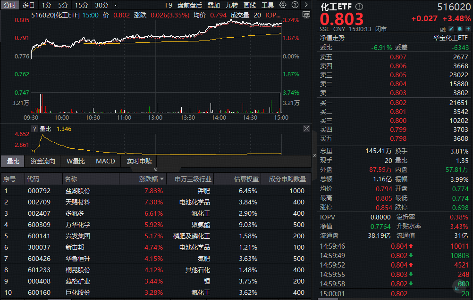Set a price alert with bell icon
Viewport: 473px width, 300px height.
point(459,29)
